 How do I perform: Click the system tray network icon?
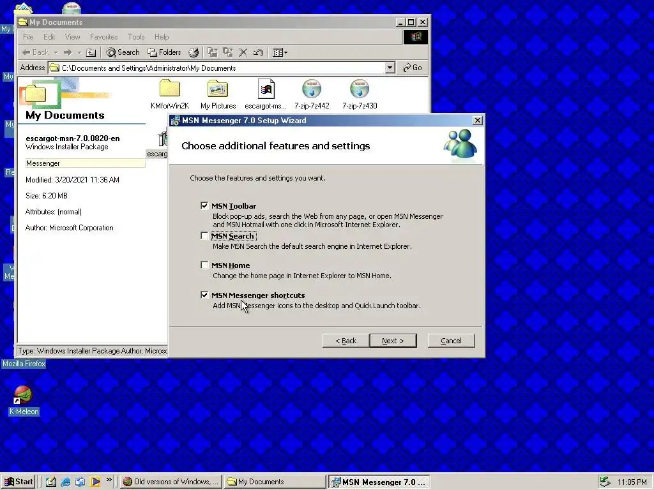point(605,482)
